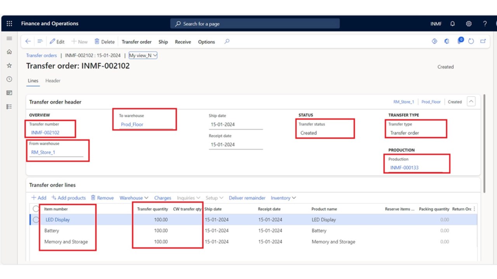This screenshot has height=279, width=497.
Task: Open in Office icon
Action: 447,41
